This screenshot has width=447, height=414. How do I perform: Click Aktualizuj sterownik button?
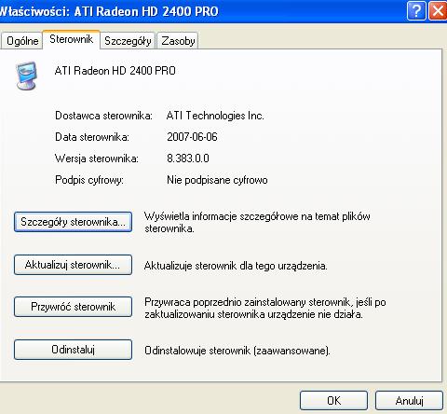pos(73,265)
